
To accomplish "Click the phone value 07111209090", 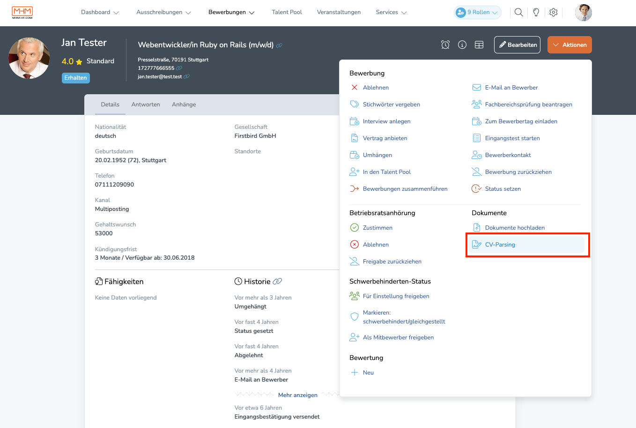I will click(x=115, y=185).
